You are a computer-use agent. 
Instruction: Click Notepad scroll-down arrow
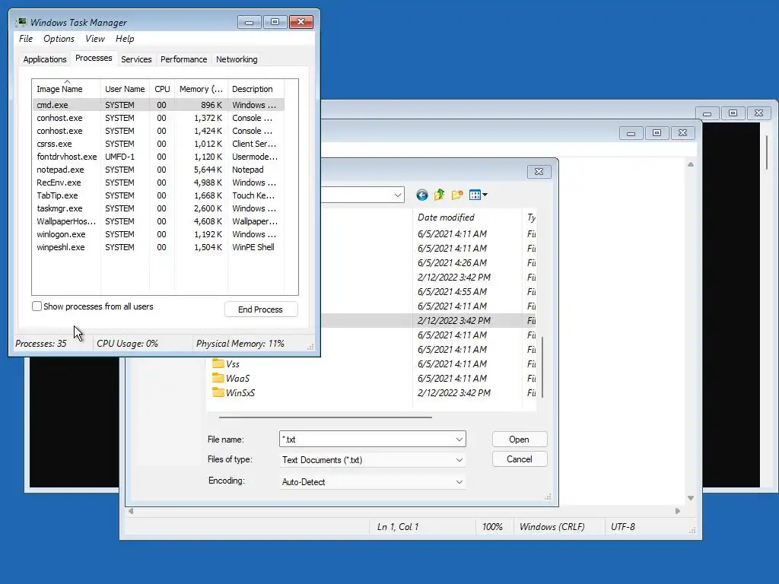coord(691,497)
